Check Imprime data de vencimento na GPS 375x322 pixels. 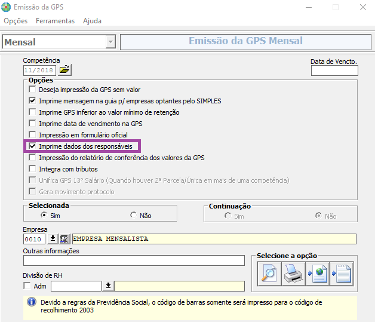pyautogui.click(x=32, y=123)
